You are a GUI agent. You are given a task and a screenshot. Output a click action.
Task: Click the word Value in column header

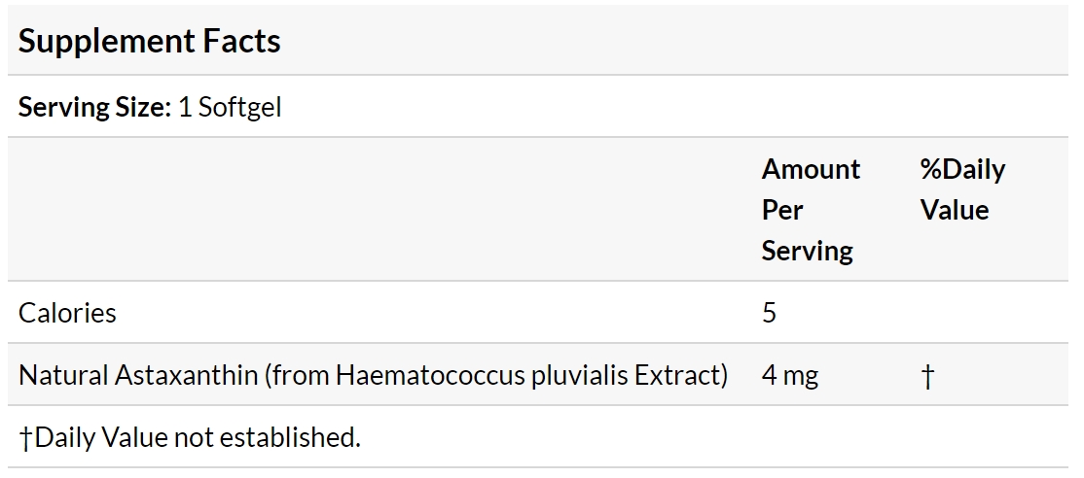[x=955, y=210]
